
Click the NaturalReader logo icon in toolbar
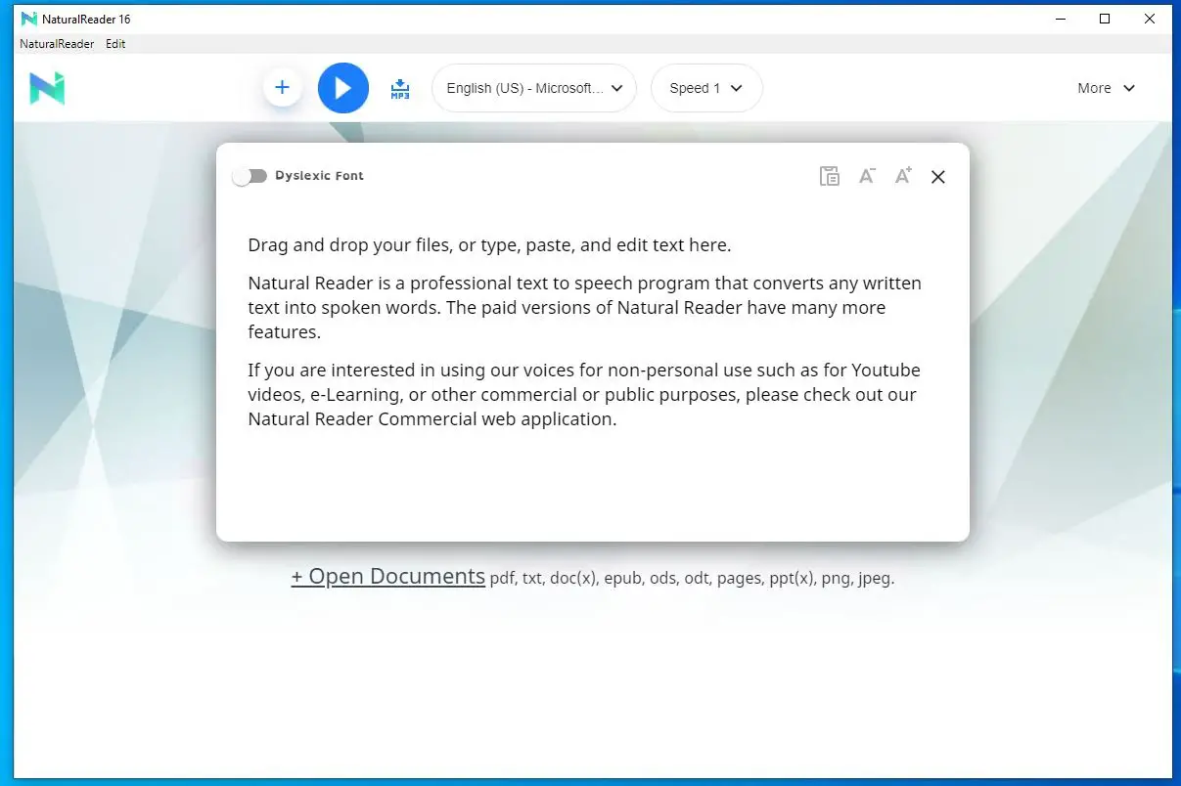pos(47,88)
